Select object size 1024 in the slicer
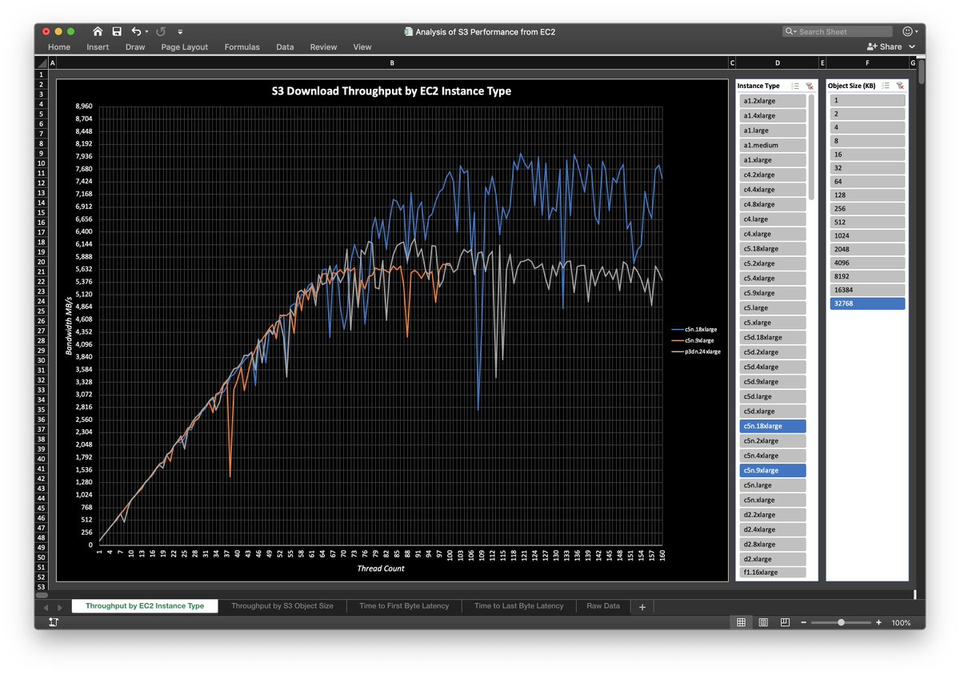 coord(867,236)
